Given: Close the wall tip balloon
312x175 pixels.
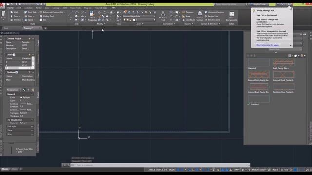Looking at the screenshot, I should [x=291, y=9].
